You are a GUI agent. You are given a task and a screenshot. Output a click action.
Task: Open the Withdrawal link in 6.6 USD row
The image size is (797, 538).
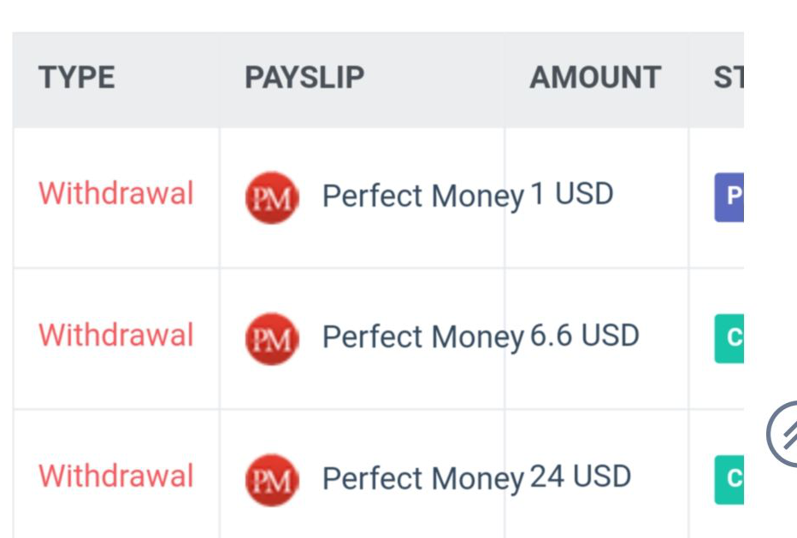[116, 335]
